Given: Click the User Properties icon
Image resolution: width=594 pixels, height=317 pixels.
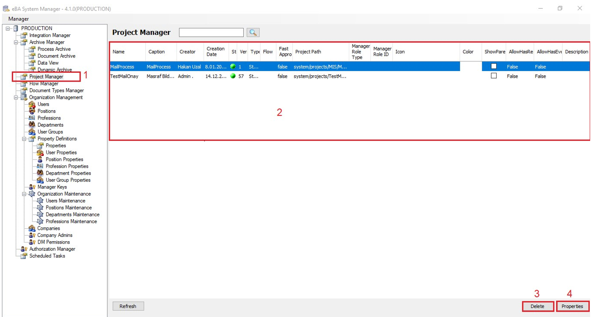Looking at the screenshot, I should point(40,153).
